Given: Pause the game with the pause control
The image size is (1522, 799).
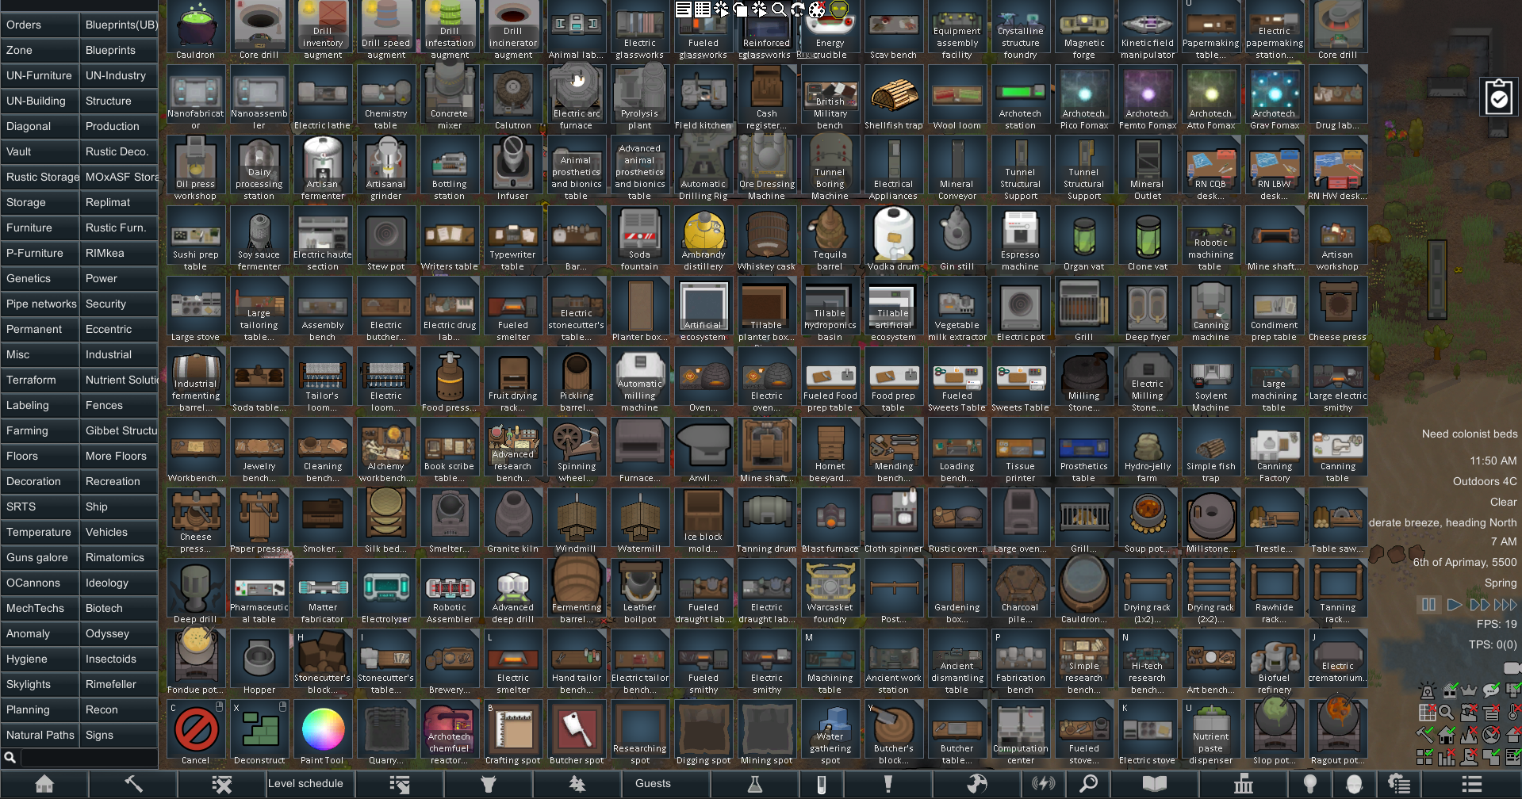Looking at the screenshot, I should click(1428, 605).
